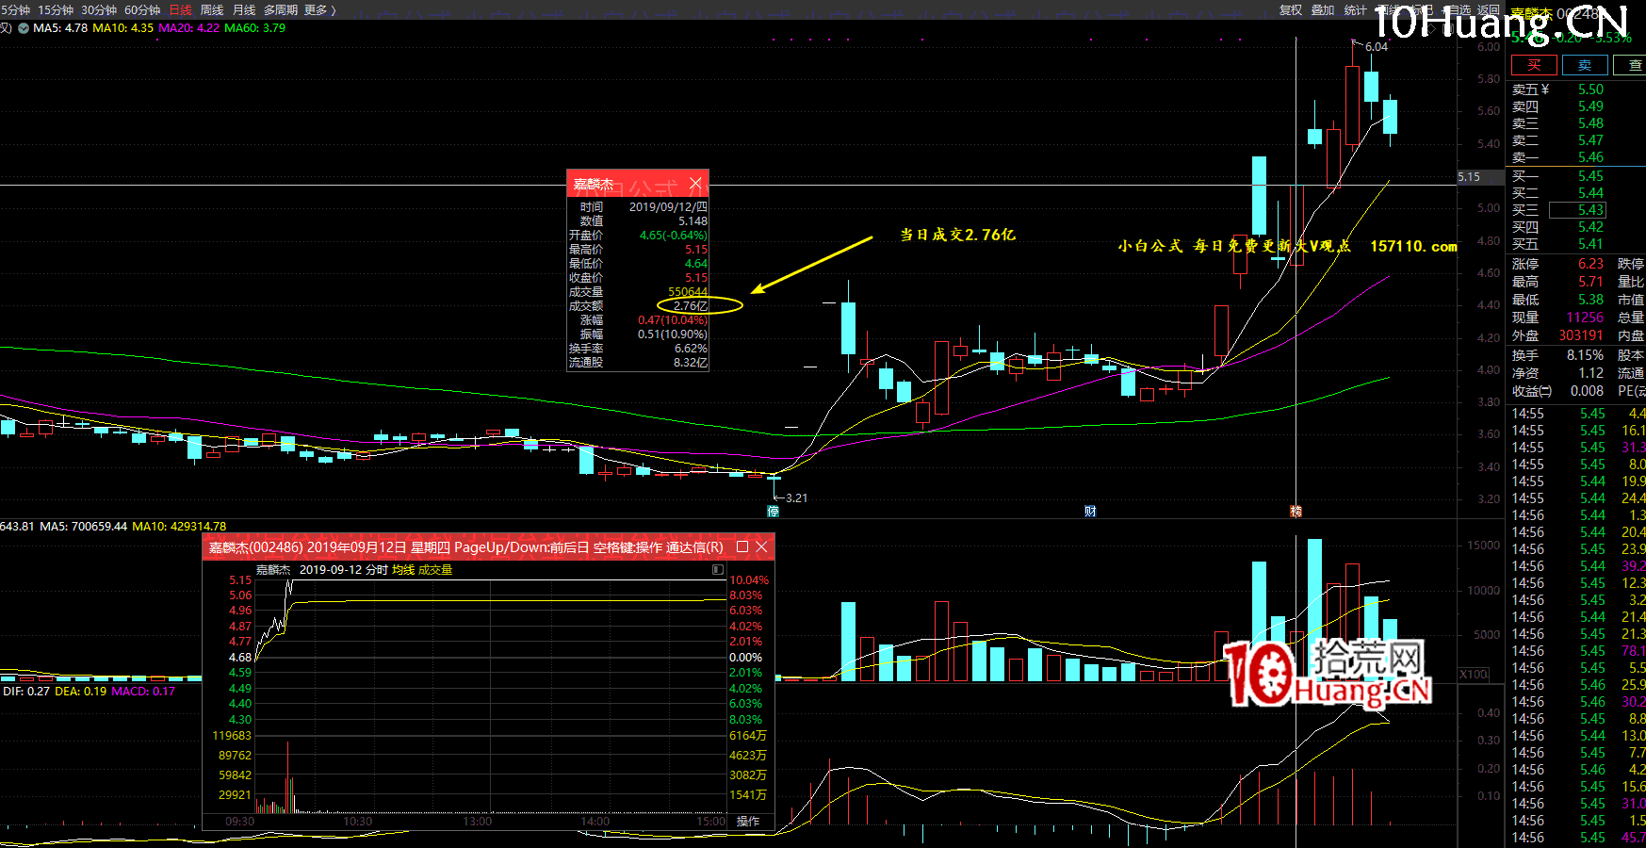The image size is (1646, 848).
Task: Open the 操作 menu in intraday popup
Action: (x=748, y=821)
